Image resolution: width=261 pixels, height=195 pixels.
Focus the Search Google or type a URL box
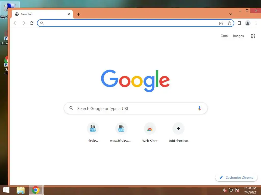click(136, 108)
